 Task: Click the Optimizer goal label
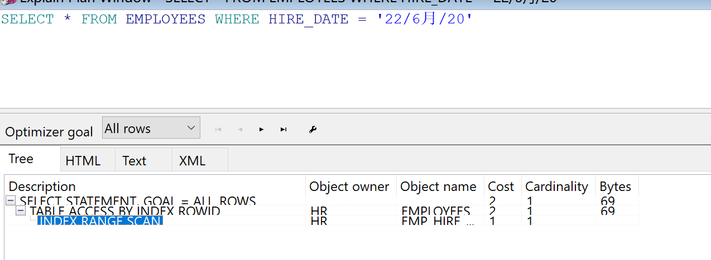click(49, 132)
